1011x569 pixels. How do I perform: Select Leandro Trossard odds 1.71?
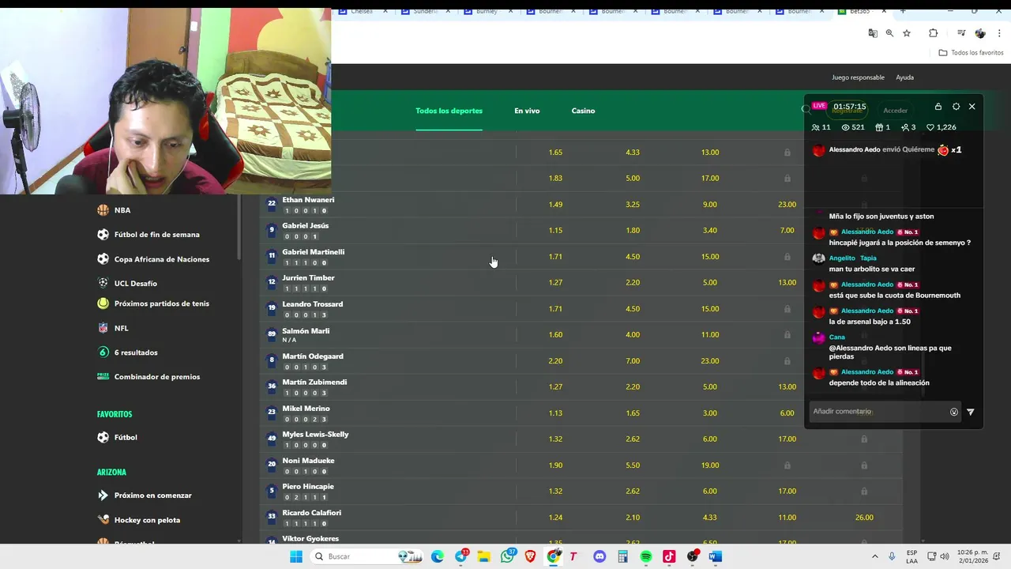[555, 309]
